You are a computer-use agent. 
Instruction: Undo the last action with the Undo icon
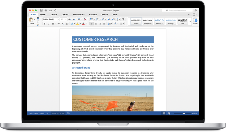[x=51, y=10]
